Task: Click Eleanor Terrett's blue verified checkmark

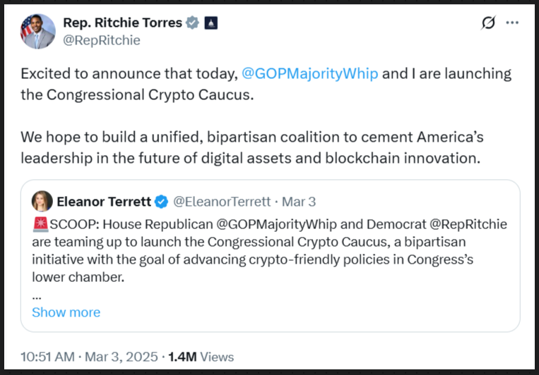Action: (x=161, y=202)
